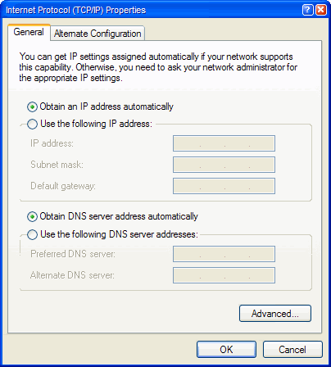Click the Alternate DNS server field
This screenshot has height=367, width=331.
coord(224,275)
